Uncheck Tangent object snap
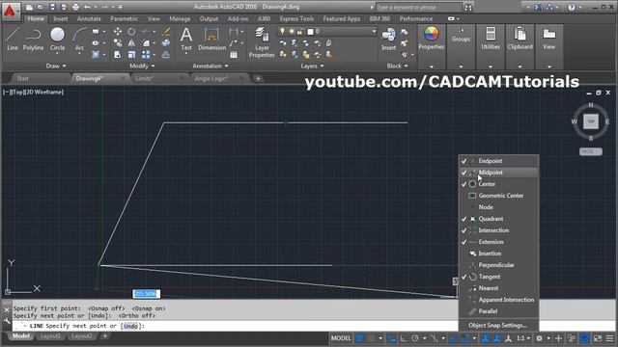Viewport: 618px width, 347px height. click(x=498, y=277)
